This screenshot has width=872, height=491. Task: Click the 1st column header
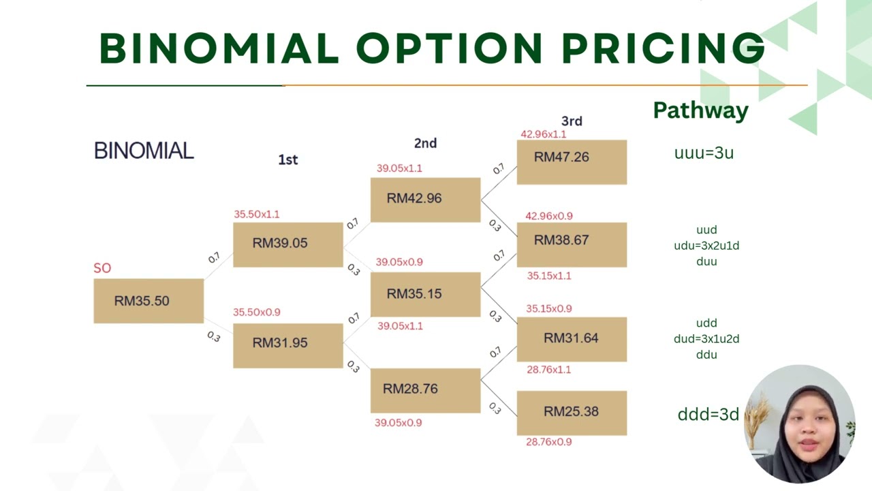click(x=288, y=160)
